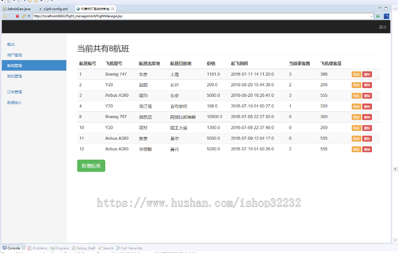Viewport: 398px width, 253px height.
Task: Click 修改 for flight 4
Action: 356,107
